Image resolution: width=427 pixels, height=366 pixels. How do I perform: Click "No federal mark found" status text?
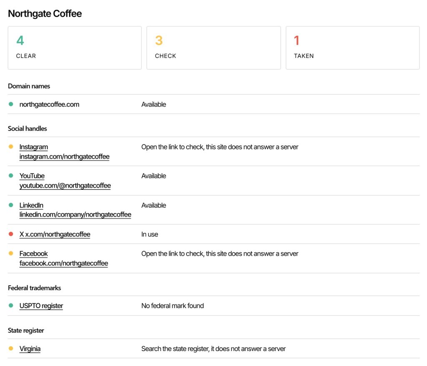tap(172, 306)
